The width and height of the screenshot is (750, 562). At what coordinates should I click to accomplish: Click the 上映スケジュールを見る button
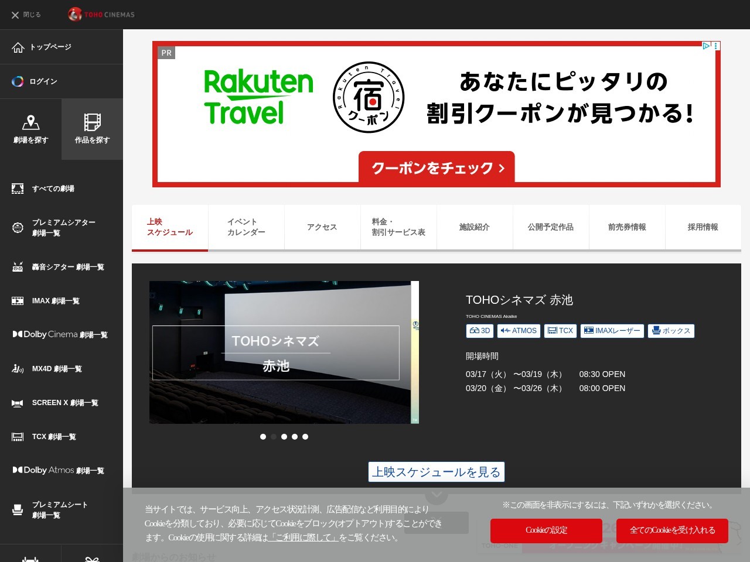(436, 471)
